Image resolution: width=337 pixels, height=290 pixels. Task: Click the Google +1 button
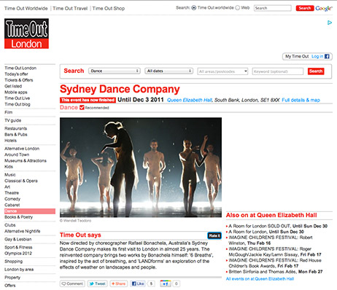point(166,283)
